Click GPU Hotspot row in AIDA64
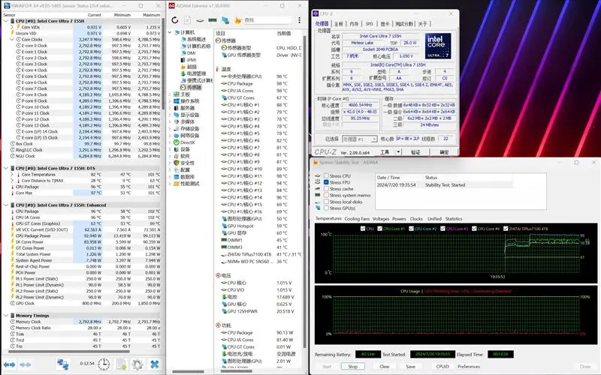601x375 pixels. coord(258,226)
